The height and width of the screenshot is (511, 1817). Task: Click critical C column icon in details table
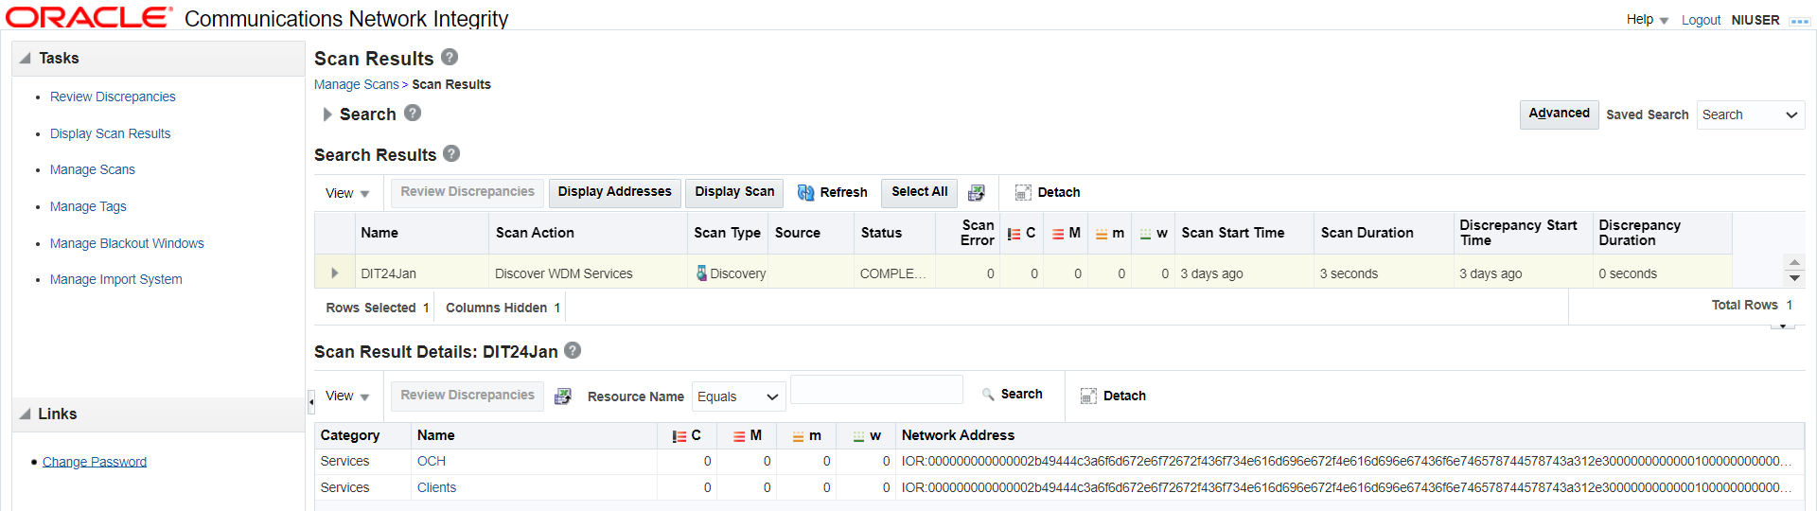679,436
